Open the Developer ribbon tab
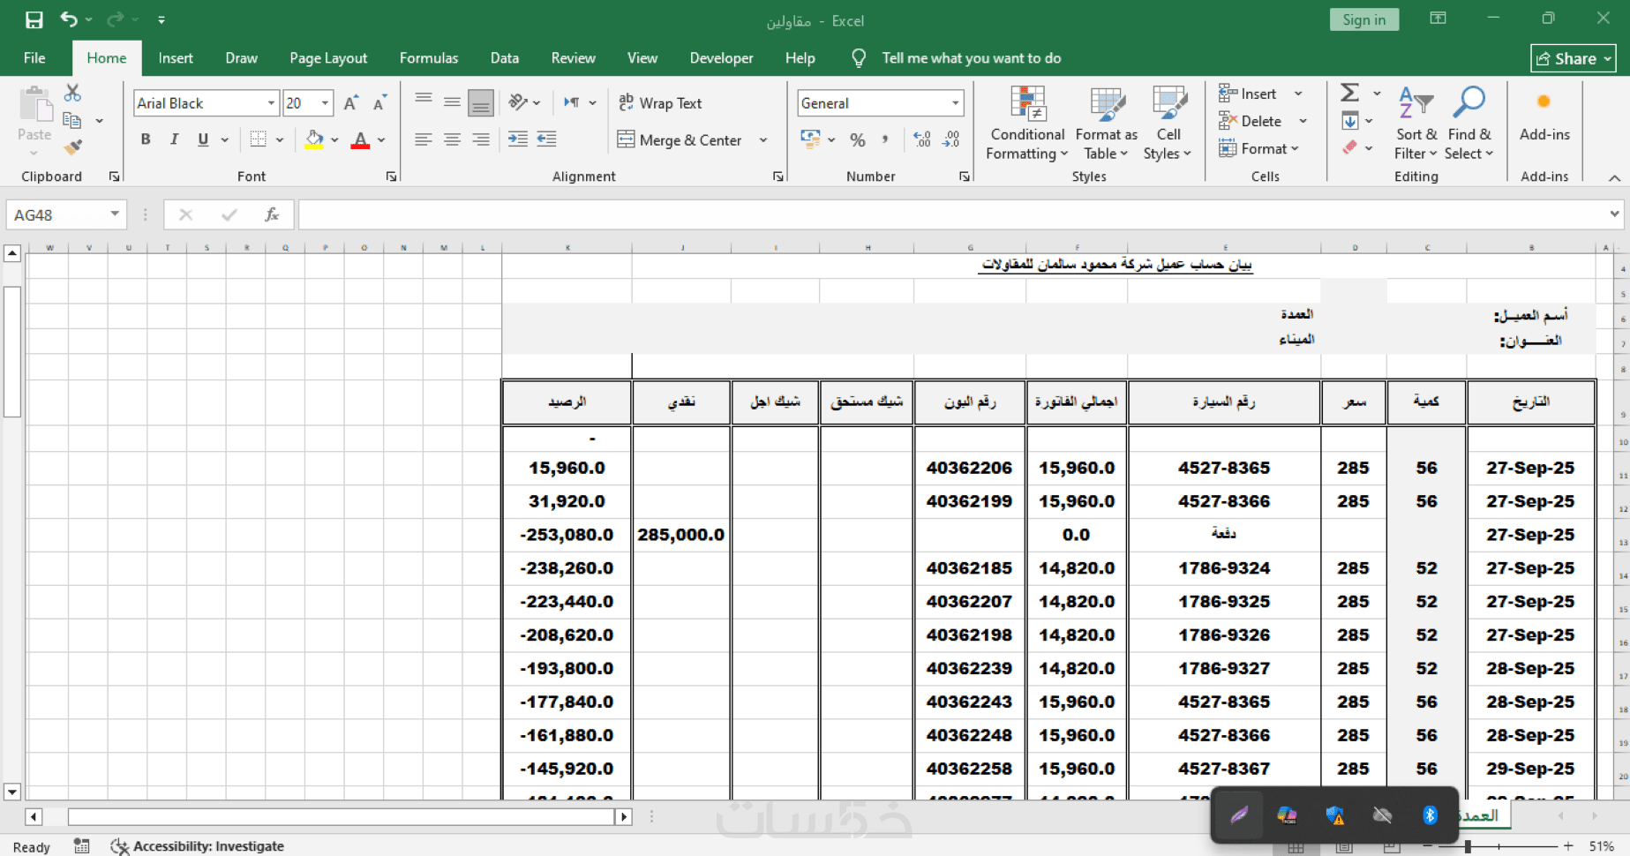 pos(721,57)
